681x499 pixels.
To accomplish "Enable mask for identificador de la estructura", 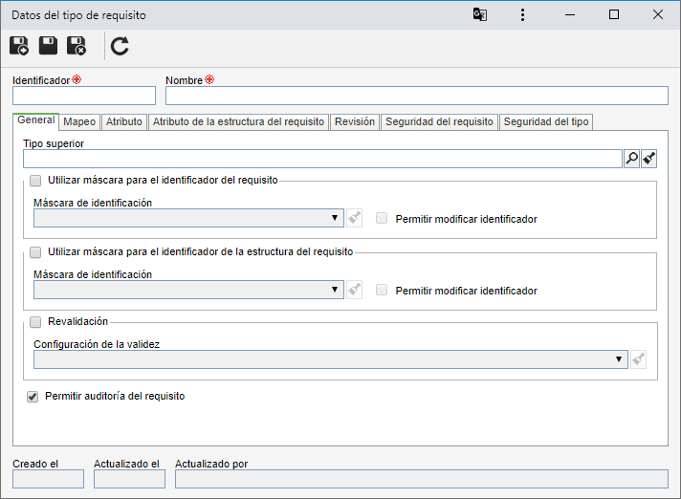I will (35, 251).
